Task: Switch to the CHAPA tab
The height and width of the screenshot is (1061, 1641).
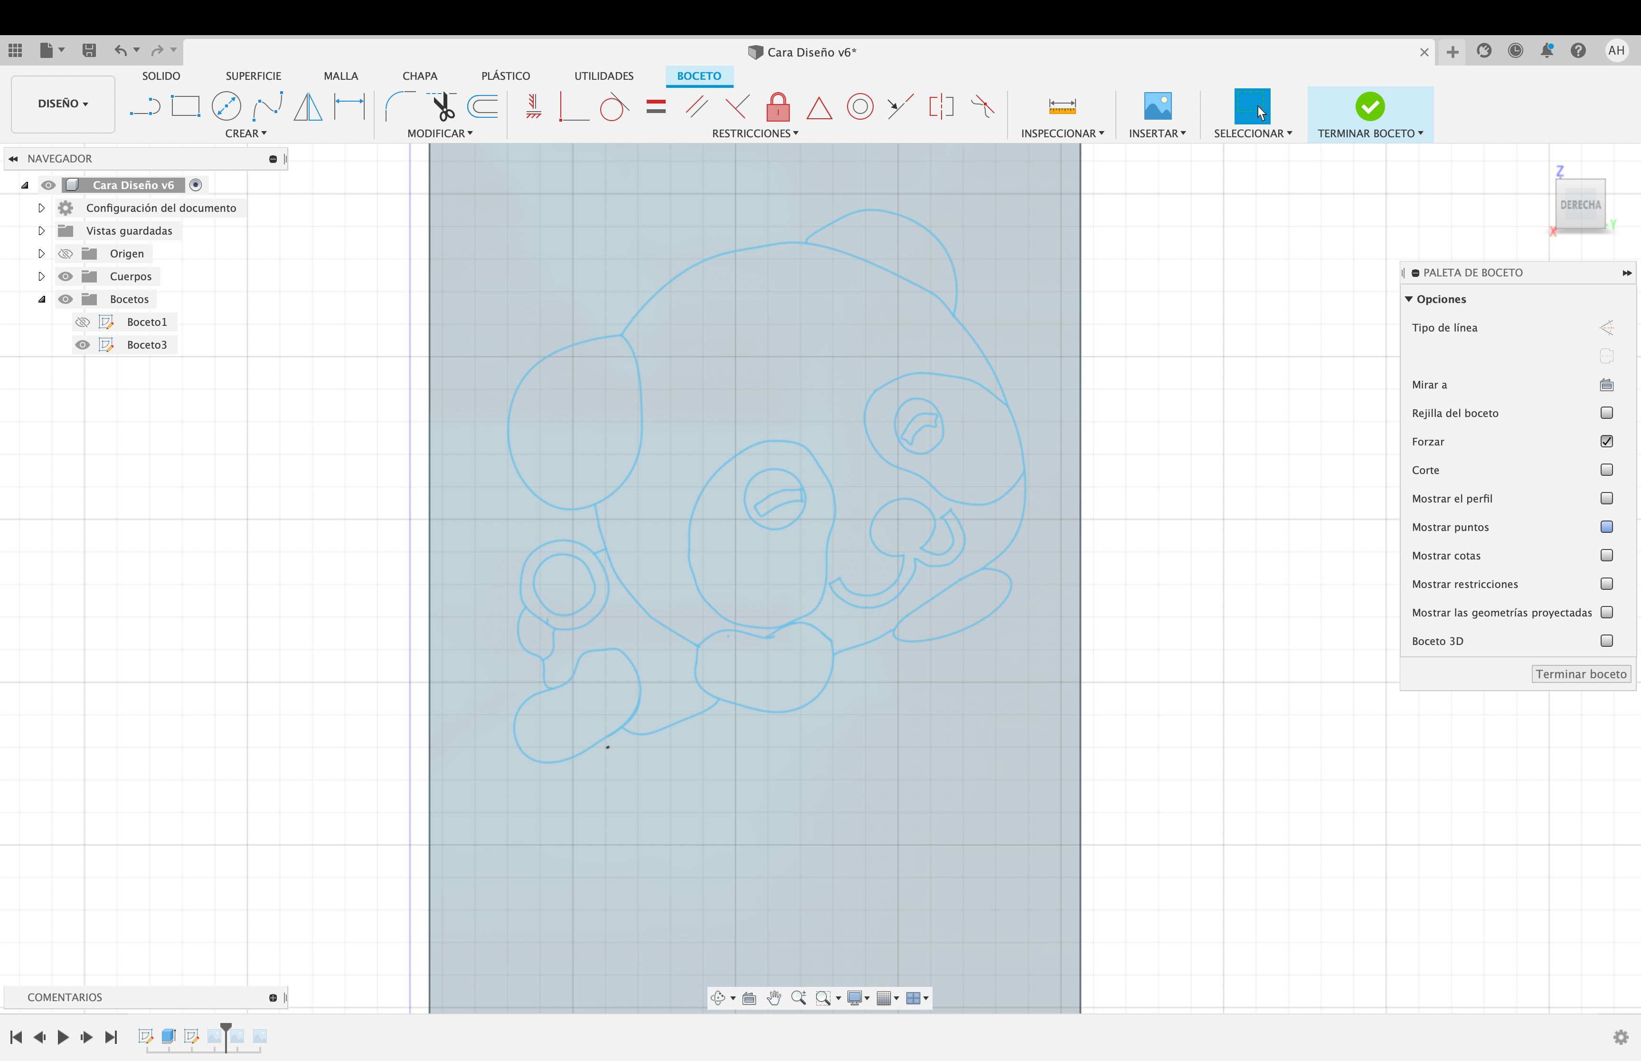Action: click(x=420, y=76)
